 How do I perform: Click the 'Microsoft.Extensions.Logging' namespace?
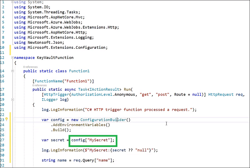(x=59, y=37)
